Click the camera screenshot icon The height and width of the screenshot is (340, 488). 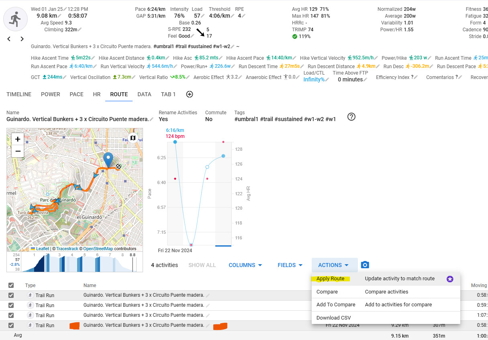click(365, 265)
